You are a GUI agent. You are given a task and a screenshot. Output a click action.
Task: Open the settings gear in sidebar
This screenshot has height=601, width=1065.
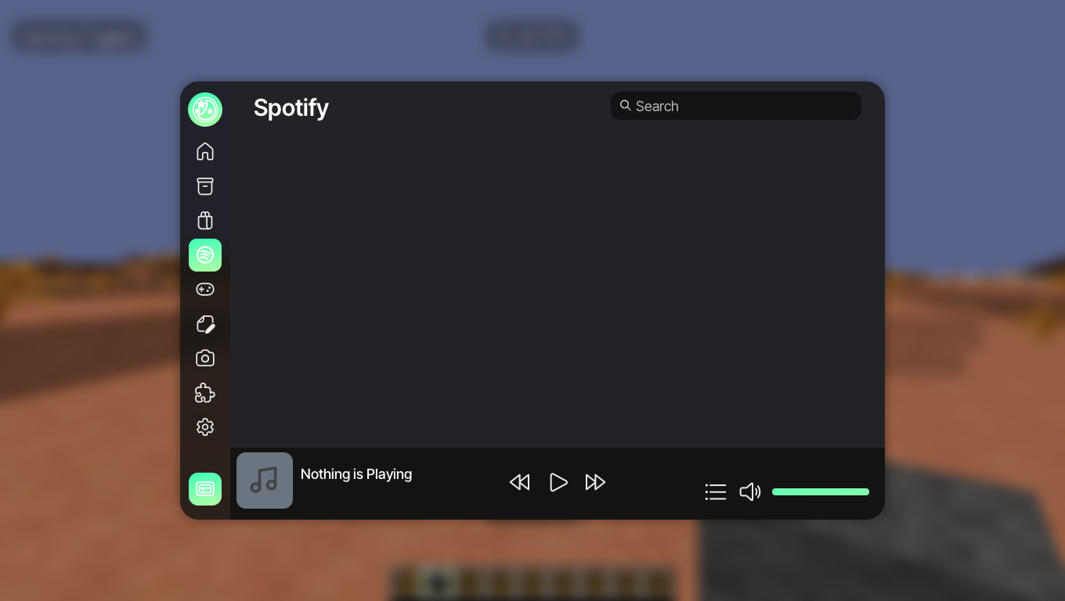[x=205, y=427]
